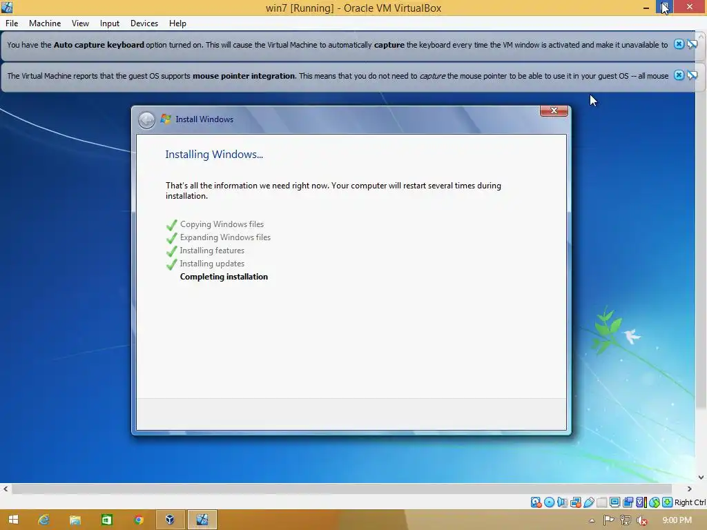The height and width of the screenshot is (530, 707).
Task: Click the 9:00 PM taskbar clock
Action: point(677,520)
